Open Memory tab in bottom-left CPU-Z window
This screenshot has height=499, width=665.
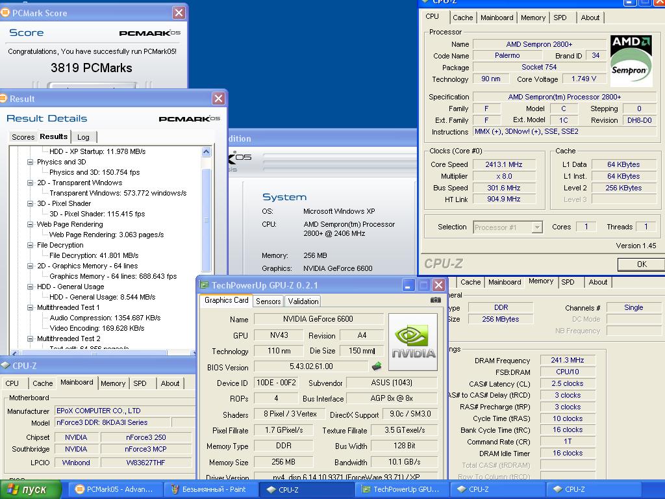click(113, 383)
